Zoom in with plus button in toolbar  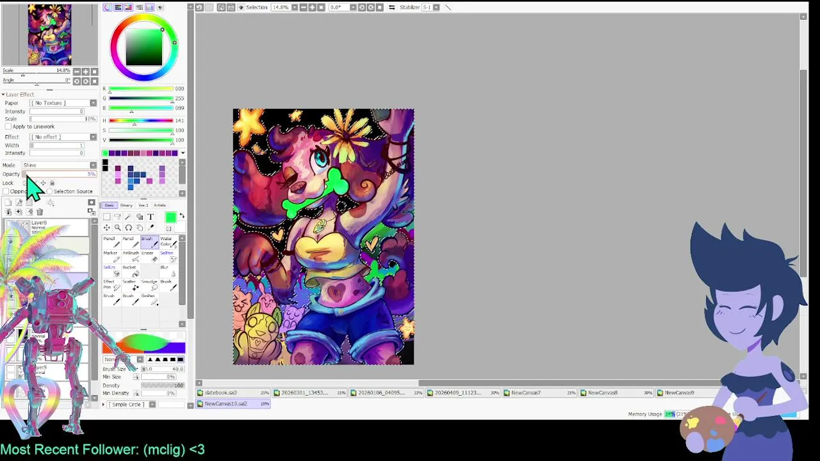tap(312, 7)
